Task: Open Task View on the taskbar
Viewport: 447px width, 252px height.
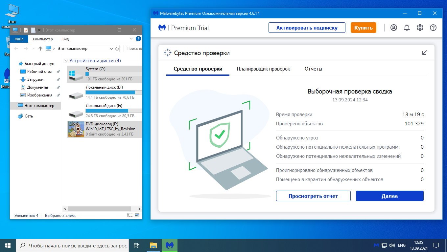Action: (137, 245)
